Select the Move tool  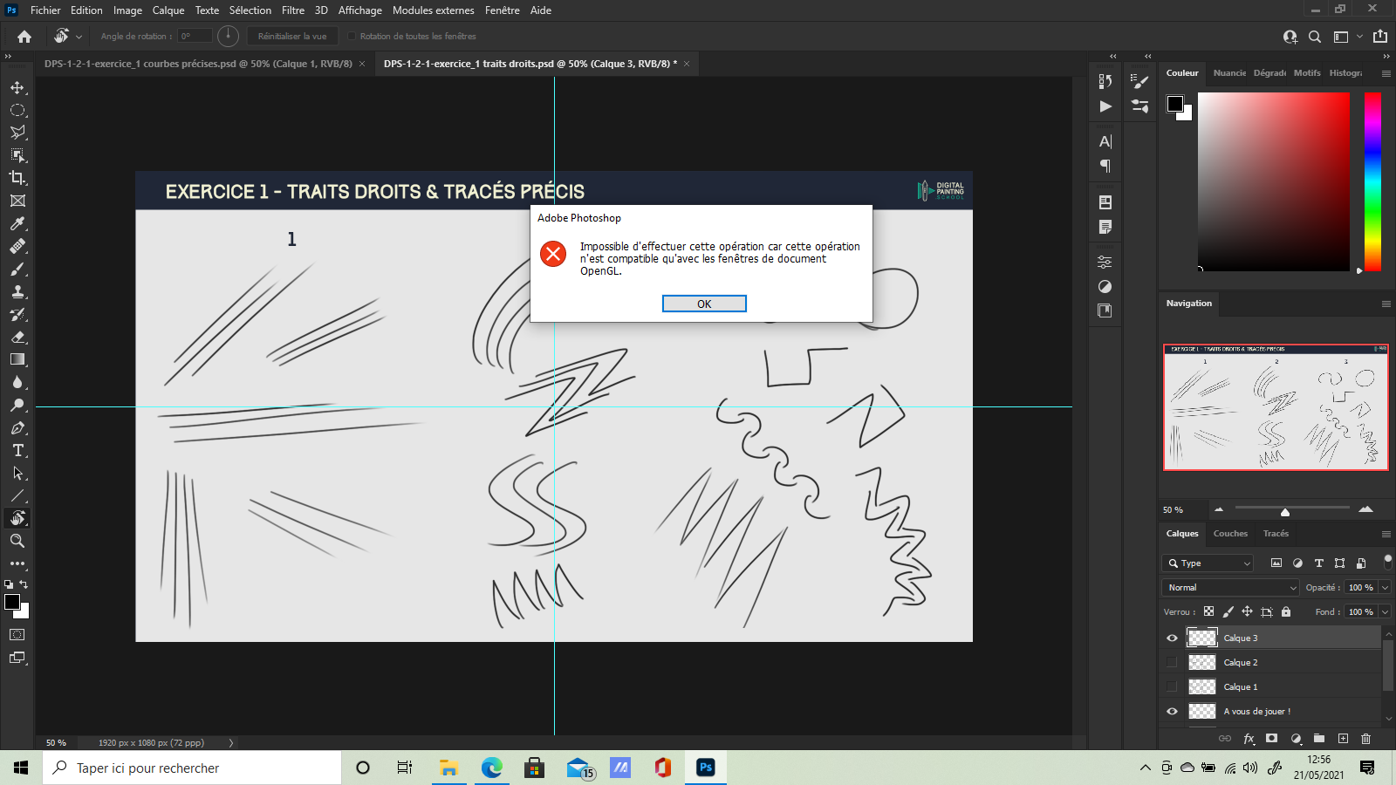pyautogui.click(x=17, y=87)
